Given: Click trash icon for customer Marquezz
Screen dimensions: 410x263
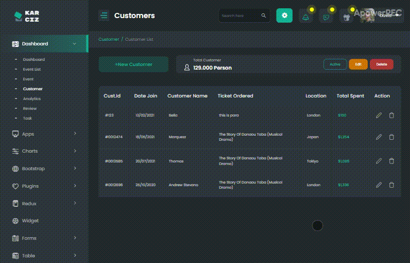Looking at the screenshot, I should (391, 137).
